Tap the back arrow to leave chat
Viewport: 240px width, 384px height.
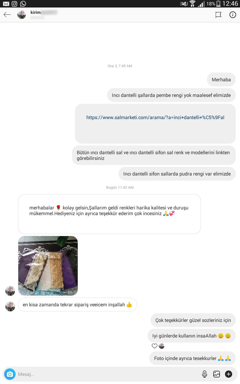coord(7,15)
